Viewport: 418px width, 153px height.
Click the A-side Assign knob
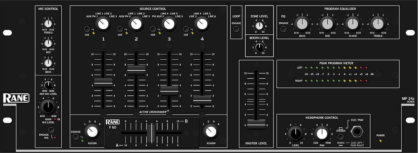[x=92, y=131]
